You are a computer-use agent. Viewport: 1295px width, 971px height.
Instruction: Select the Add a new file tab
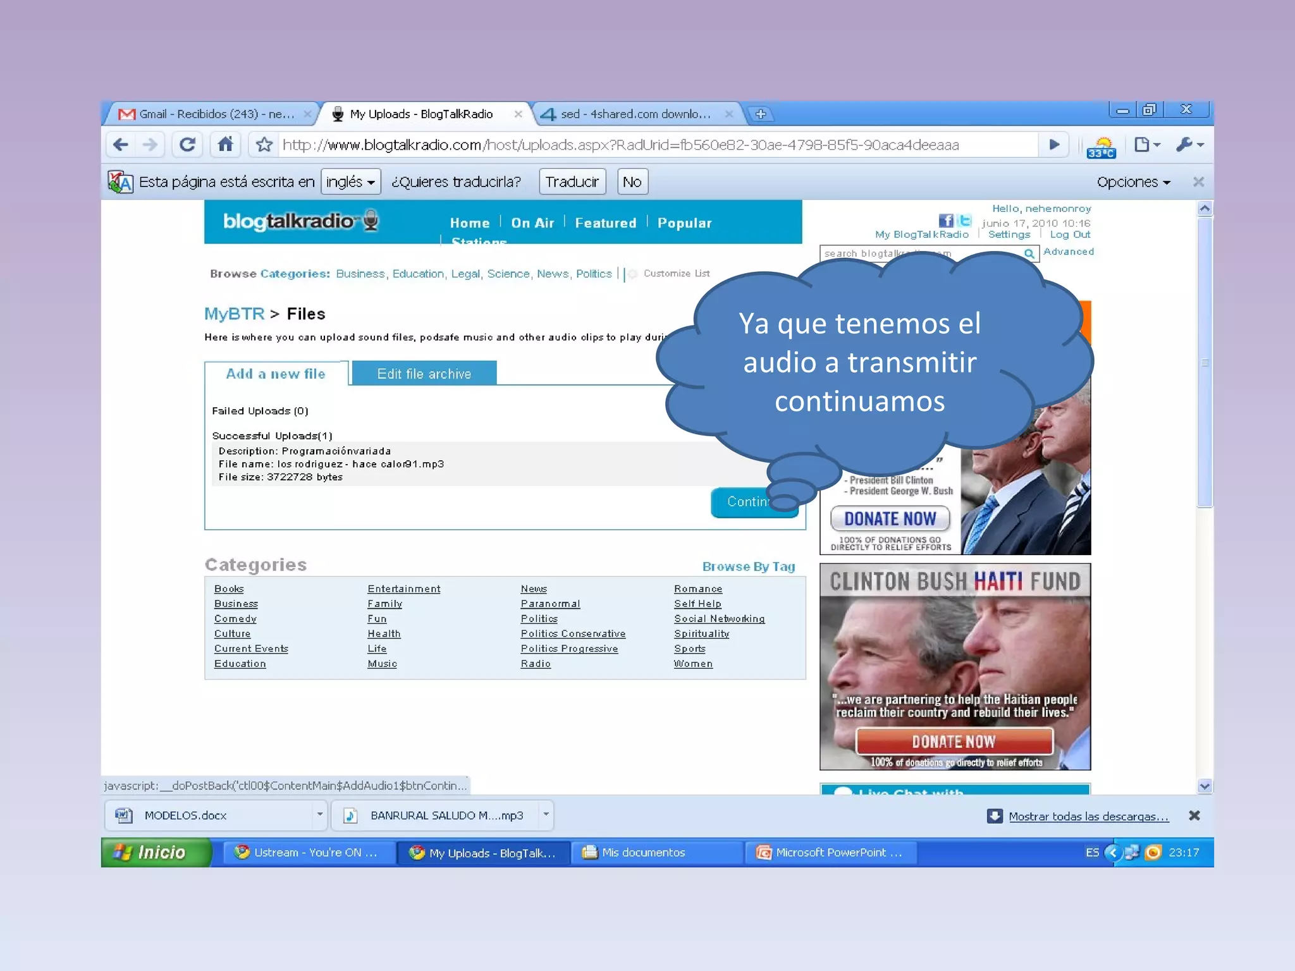pyautogui.click(x=276, y=374)
